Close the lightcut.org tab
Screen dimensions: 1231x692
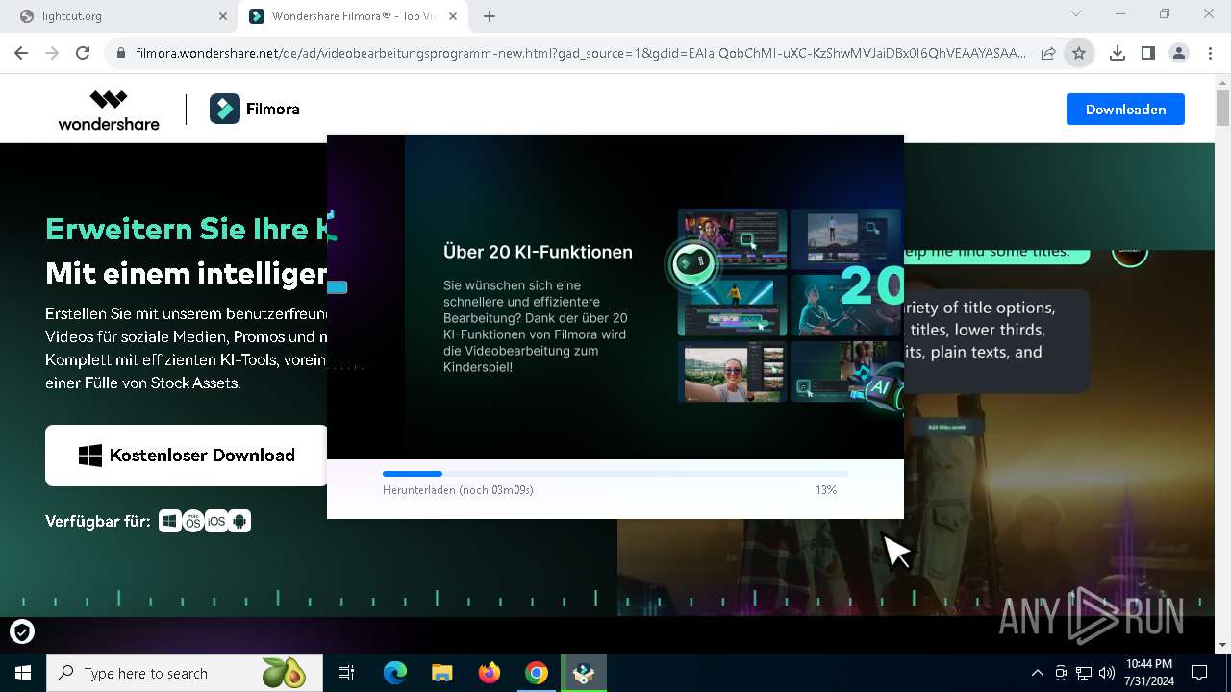[x=223, y=16]
